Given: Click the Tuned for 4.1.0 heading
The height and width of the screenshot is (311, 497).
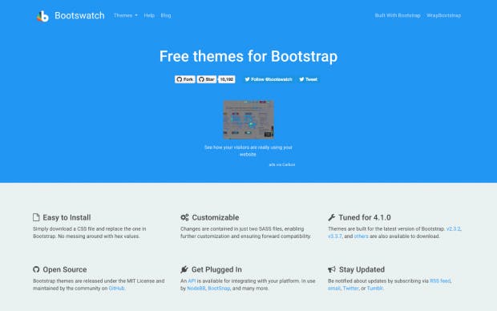Looking at the screenshot, I should point(365,217).
